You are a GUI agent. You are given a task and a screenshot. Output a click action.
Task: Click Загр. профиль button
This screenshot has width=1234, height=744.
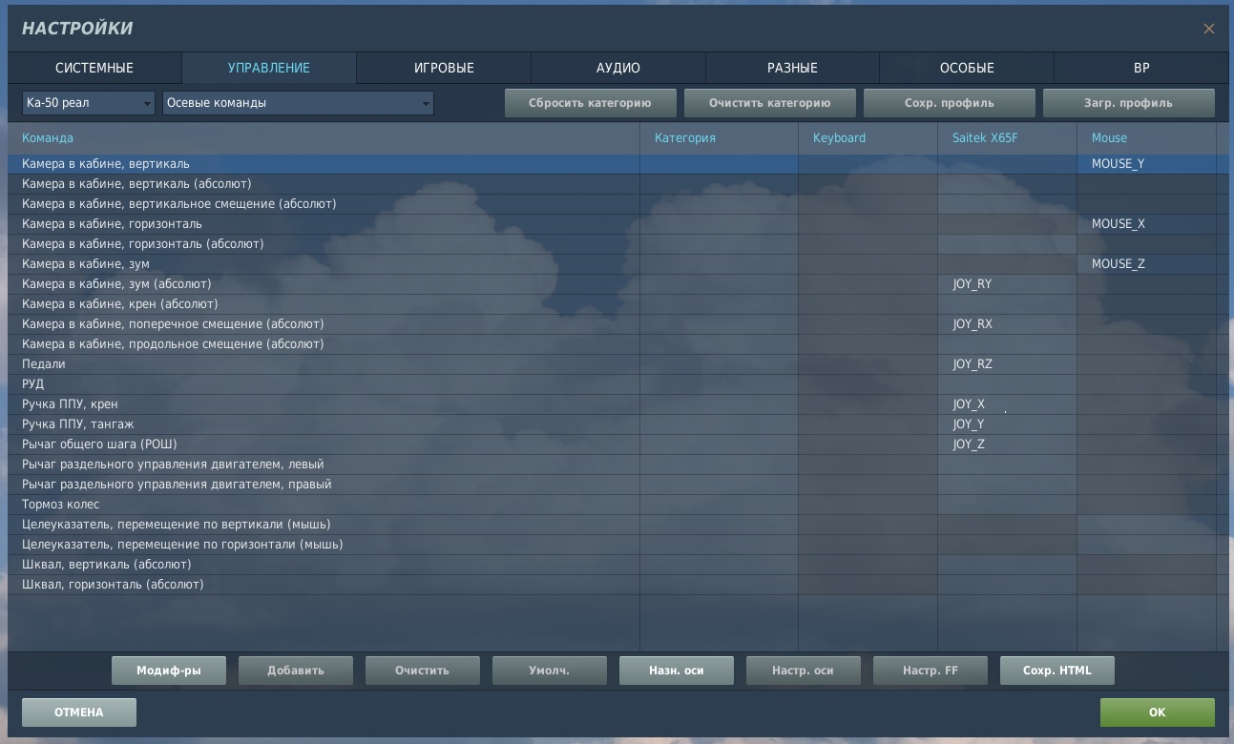(1128, 103)
